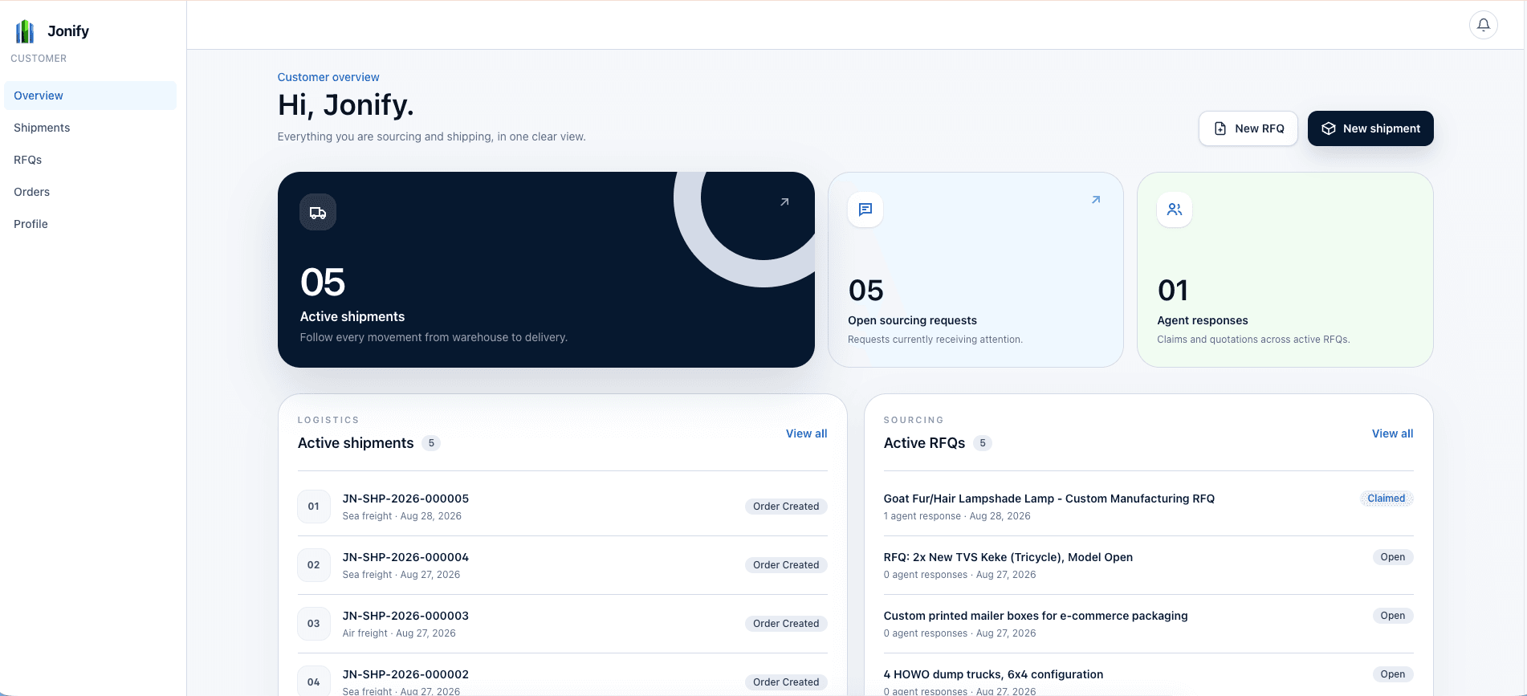Click the document icon in New RFQ button
The image size is (1527, 696).
1220,128
